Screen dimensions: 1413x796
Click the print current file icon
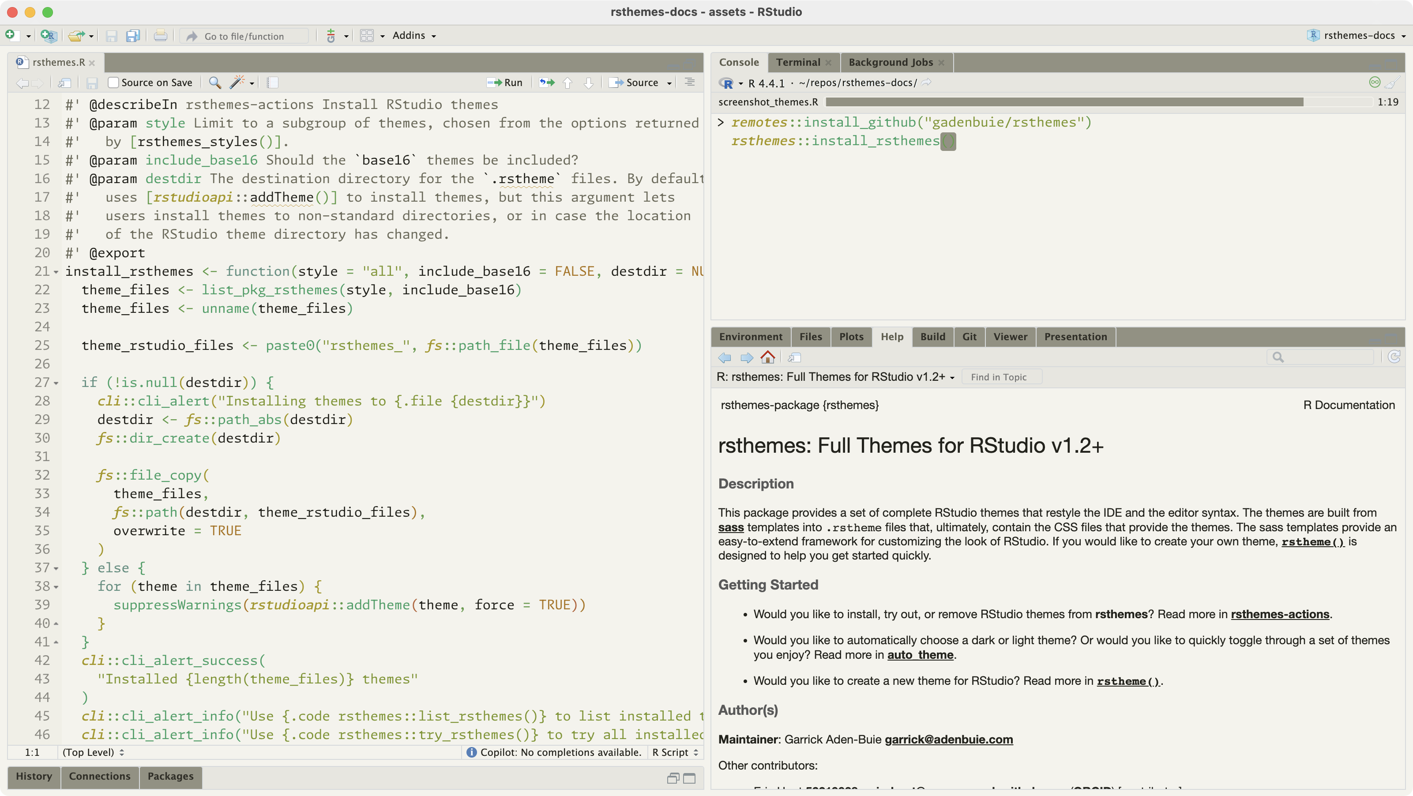[x=160, y=36]
